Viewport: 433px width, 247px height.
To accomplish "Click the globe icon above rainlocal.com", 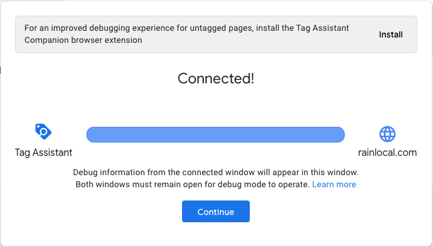I will [387, 133].
